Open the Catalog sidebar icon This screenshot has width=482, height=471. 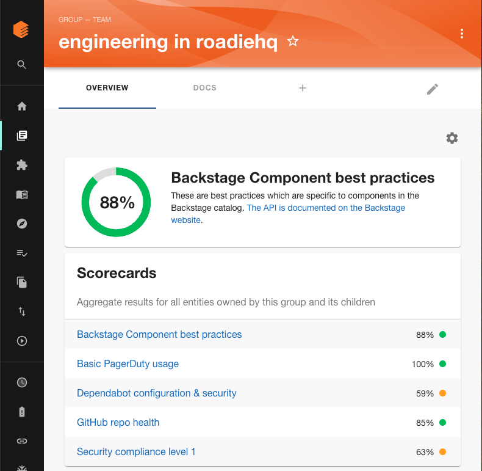(22, 136)
